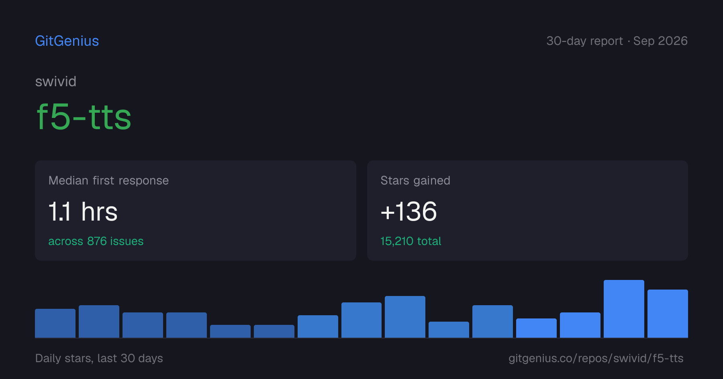Select the last bar in the daily stars chart
The width and height of the screenshot is (723, 379).
[668, 314]
